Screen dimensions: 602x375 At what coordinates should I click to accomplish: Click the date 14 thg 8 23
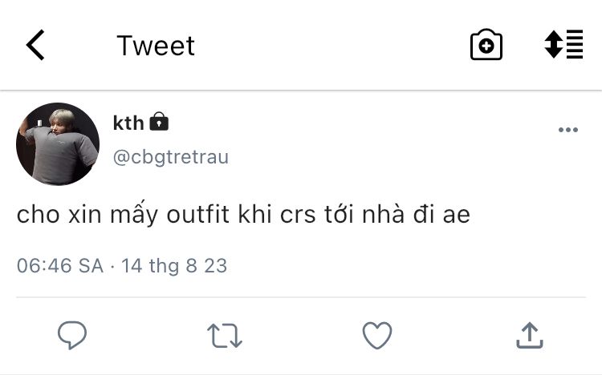click(174, 265)
